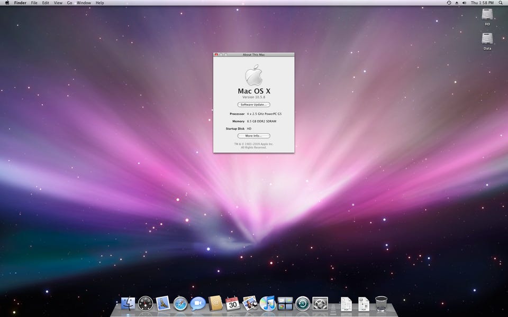Viewport: 508px width, 317px height.
Task: Open Address Book from the dock
Action: tap(215, 303)
